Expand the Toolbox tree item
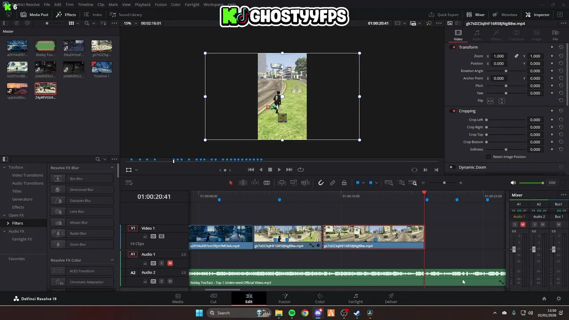This screenshot has width=569, height=320. [4, 167]
